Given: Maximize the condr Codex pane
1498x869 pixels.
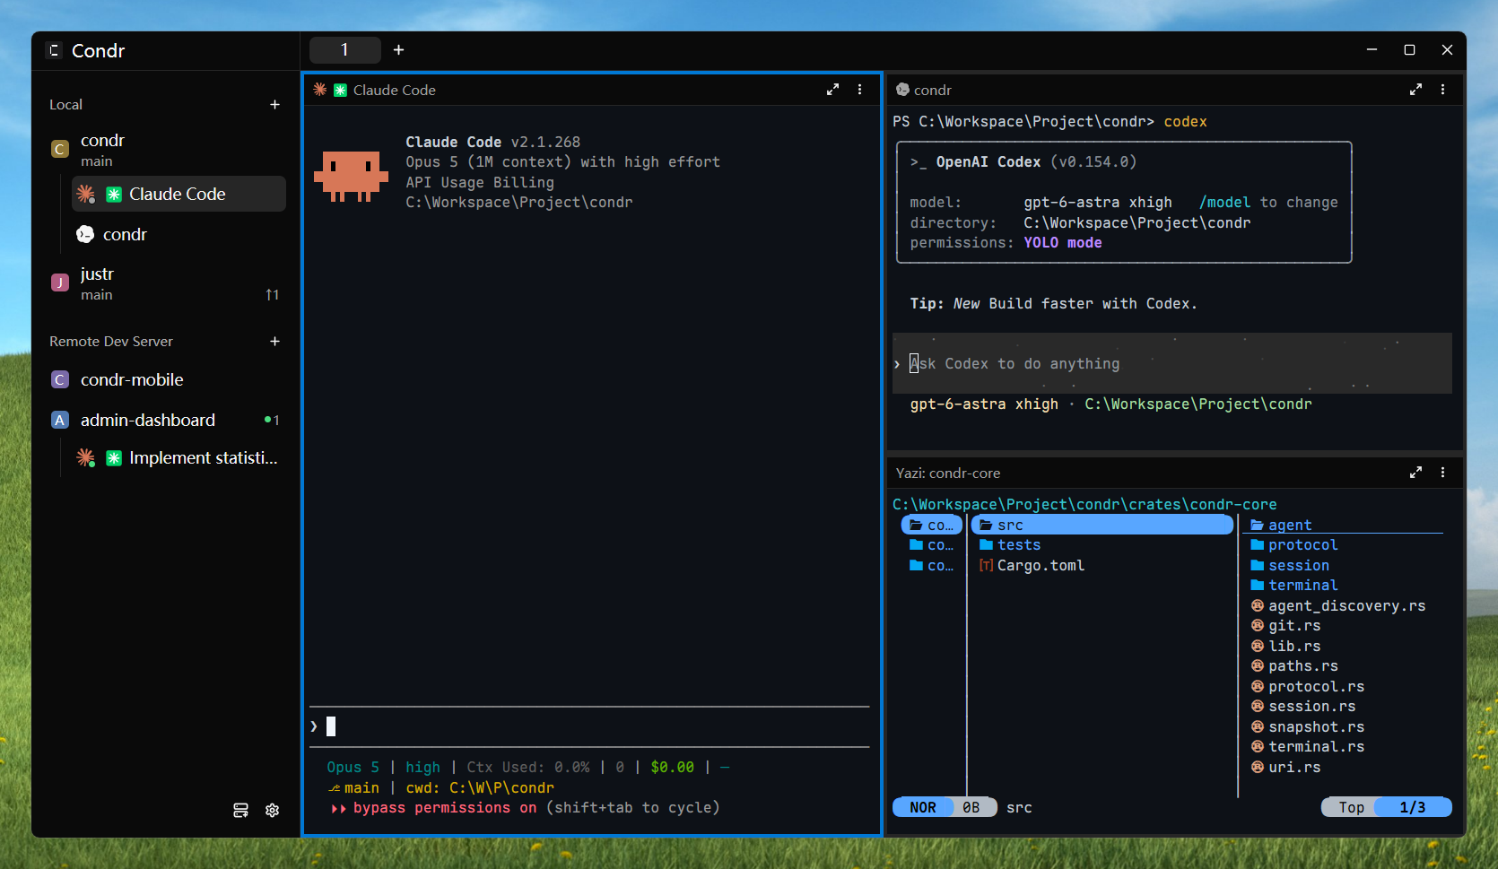Looking at the screenshot, I should pos(1415,90).
